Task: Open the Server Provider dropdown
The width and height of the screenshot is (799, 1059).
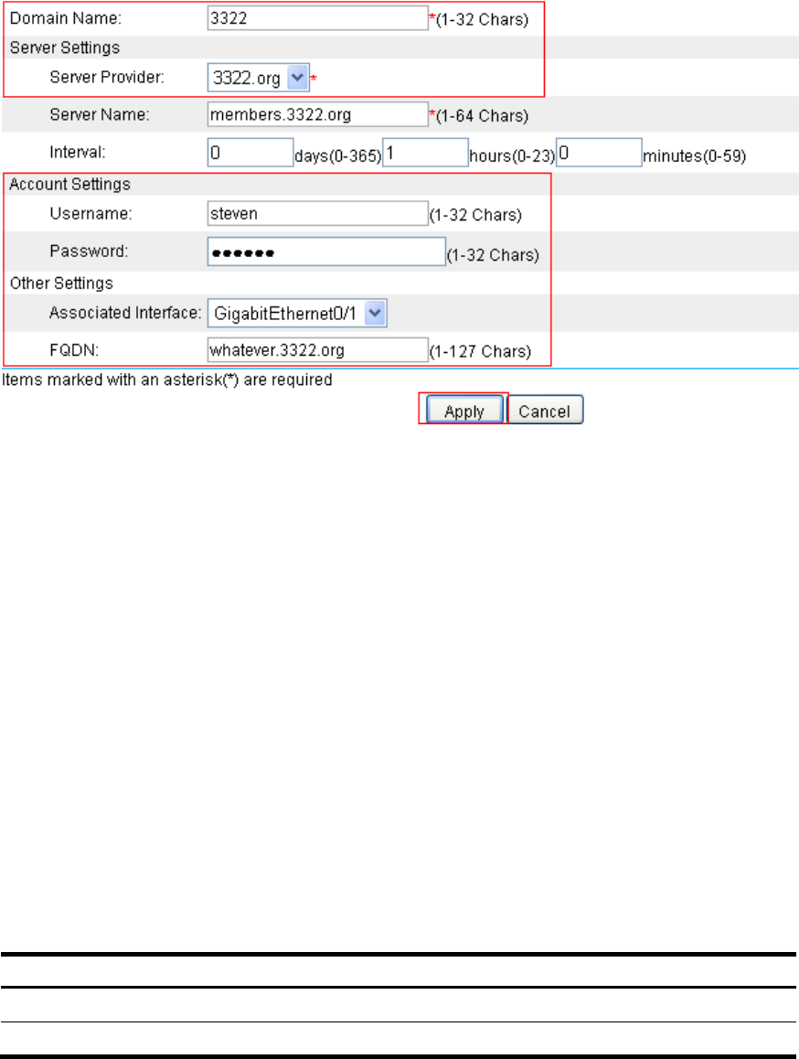Action: coord(258,78)
